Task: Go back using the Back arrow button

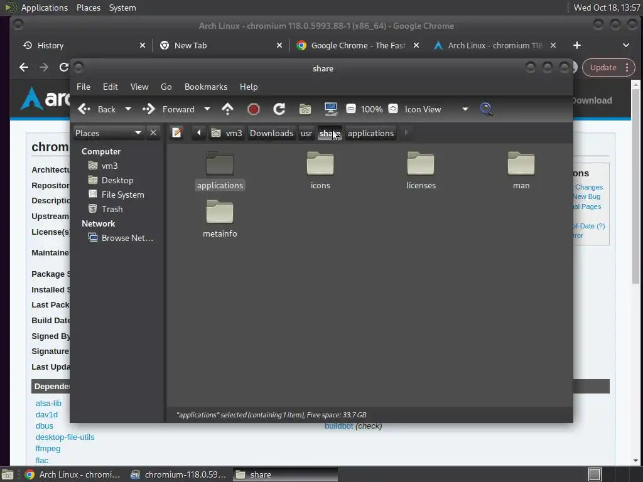Action: 97,109
